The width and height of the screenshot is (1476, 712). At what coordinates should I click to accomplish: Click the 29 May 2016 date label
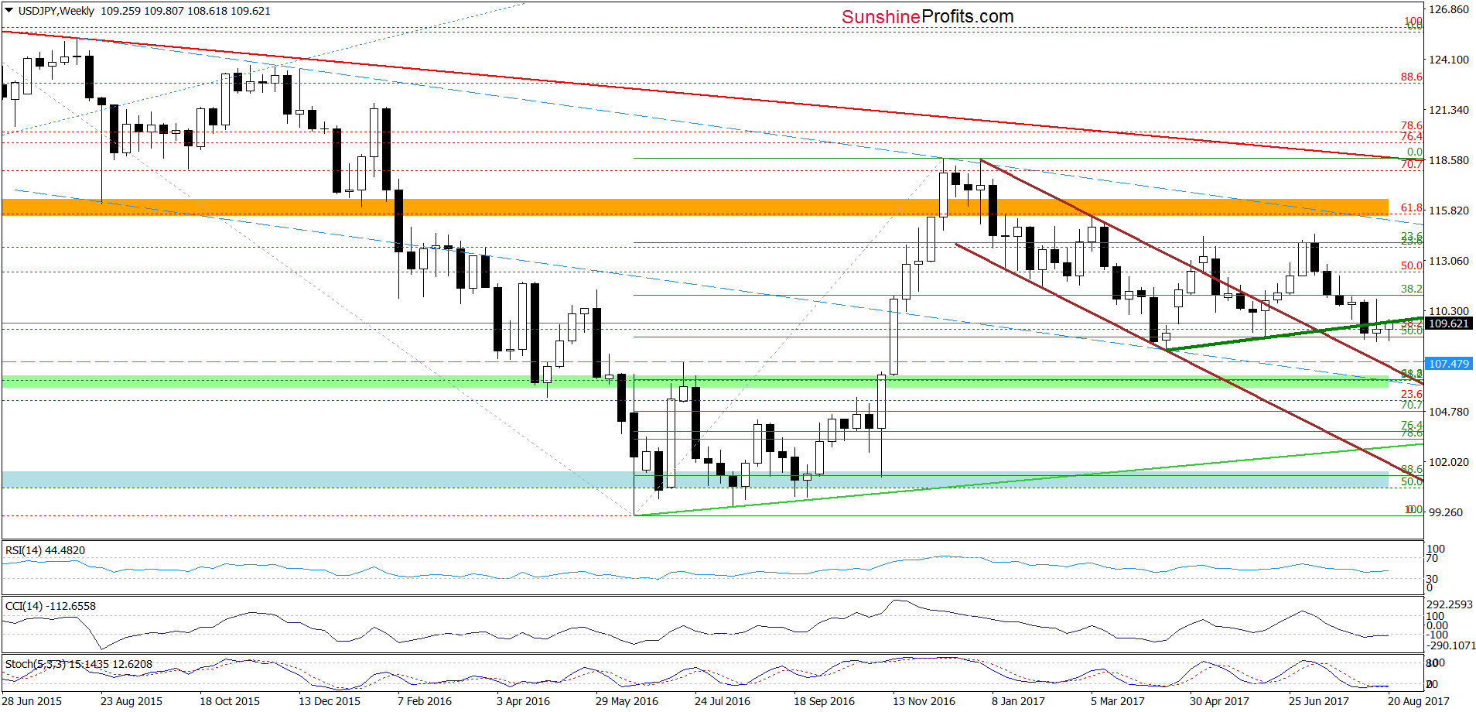627,701
